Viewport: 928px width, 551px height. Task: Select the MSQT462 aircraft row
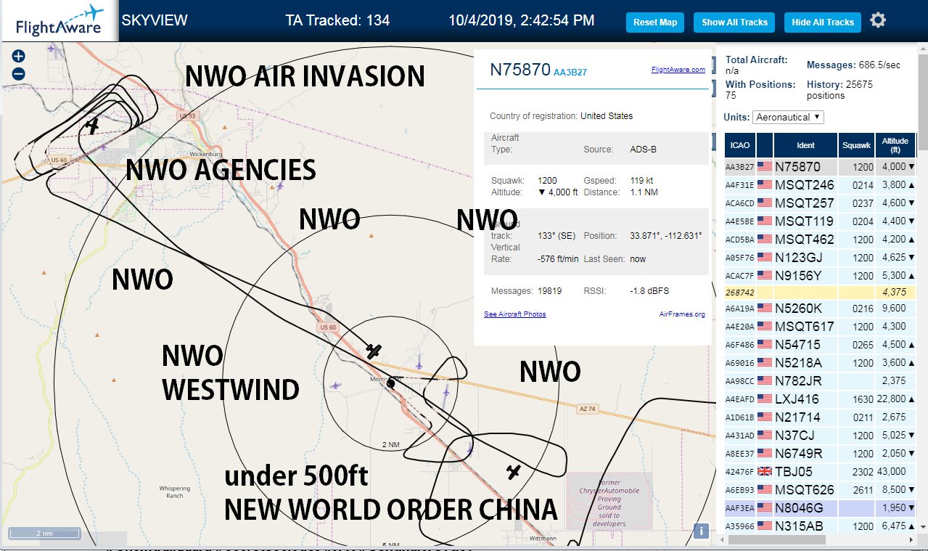coord(820,240)
